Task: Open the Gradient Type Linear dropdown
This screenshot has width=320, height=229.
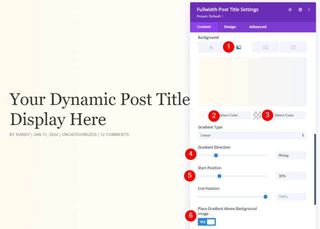Action: [x=252, y=135]
